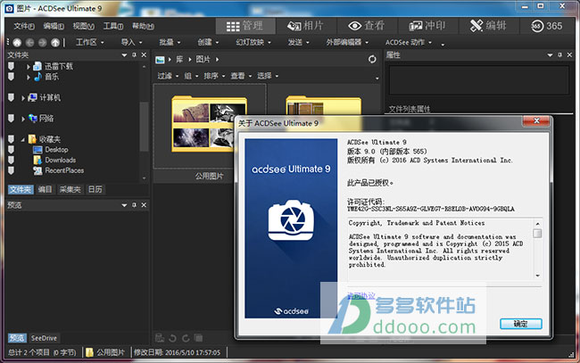Image resolution: width=580 pixels, height=363 pixels.
Task: Toggle easy-select marker for Desktop
Action: click(x=11, y=149)
